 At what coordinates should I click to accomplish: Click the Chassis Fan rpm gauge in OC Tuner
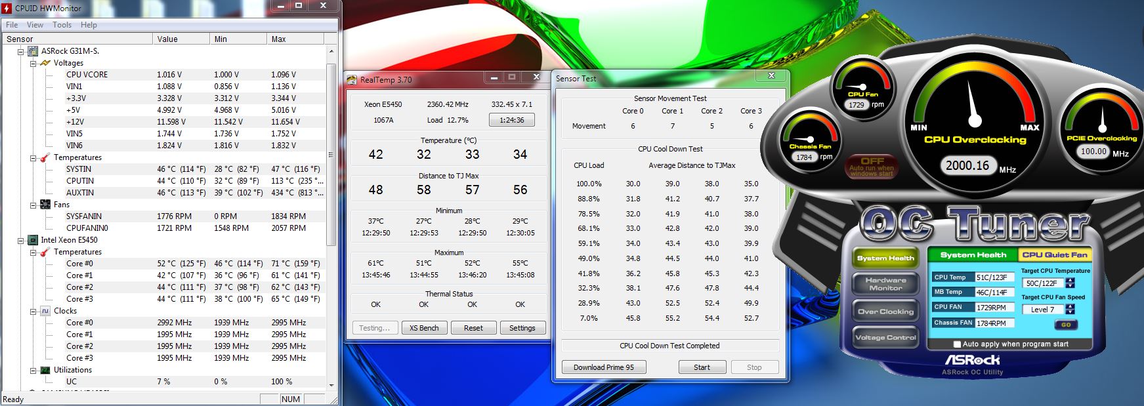pyautogui.click(x=811, y=140)
